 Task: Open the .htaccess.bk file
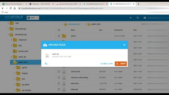[x=76, y=72]
